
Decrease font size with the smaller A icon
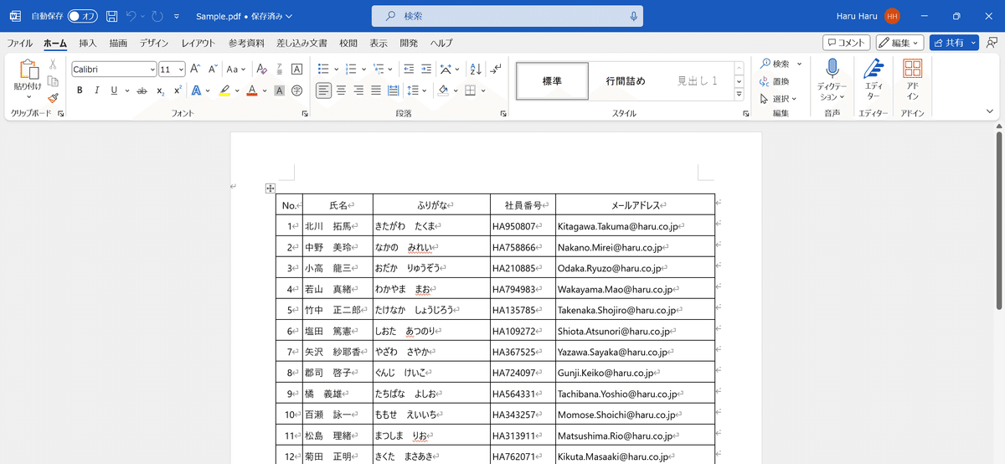click(x=213, y=70)
